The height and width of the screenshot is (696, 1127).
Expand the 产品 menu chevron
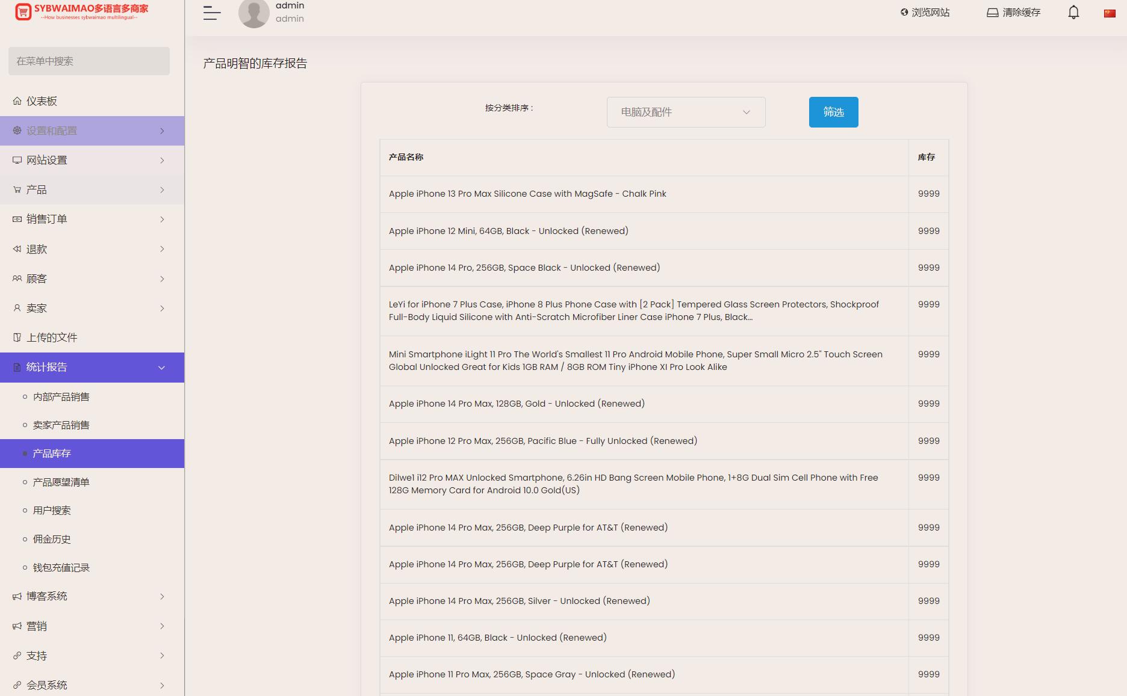[x=162, y=189]
